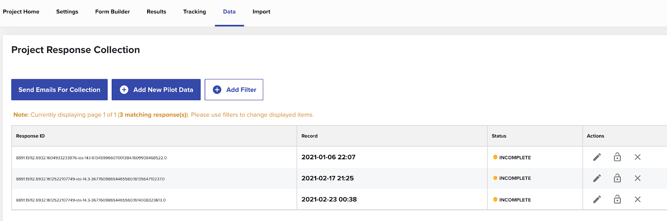The height and width of the screenshot is (221, 667).
Task: Select the record date 2021-02-17 21:25
Action: (328, 178)
